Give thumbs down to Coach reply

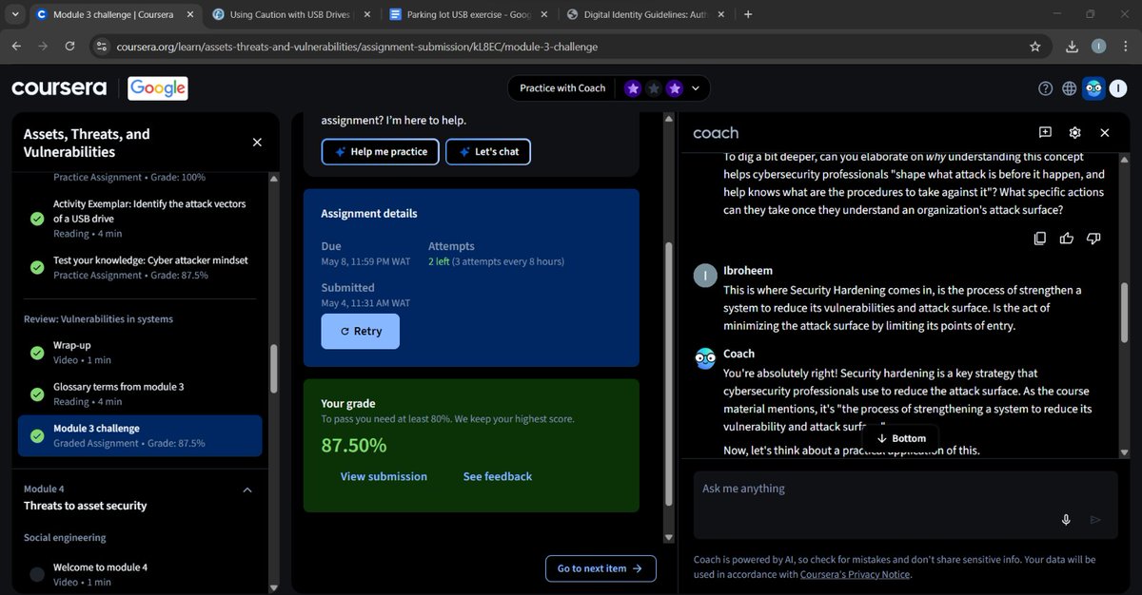[1093, 238]
